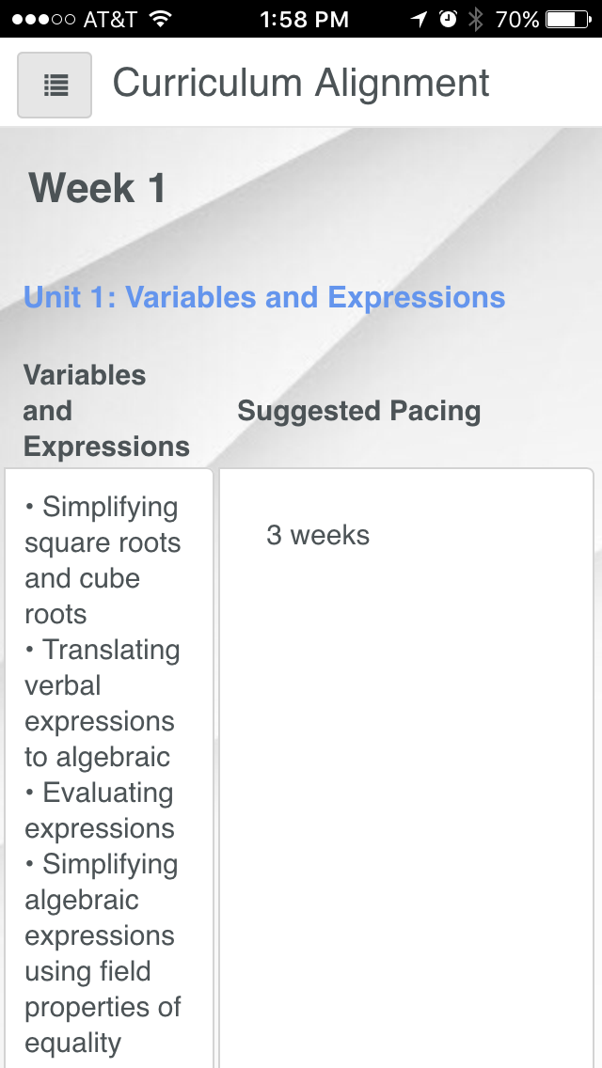Select the Curriculum Alignment page title
This screenshot has width=602, height=1068.
301,84
